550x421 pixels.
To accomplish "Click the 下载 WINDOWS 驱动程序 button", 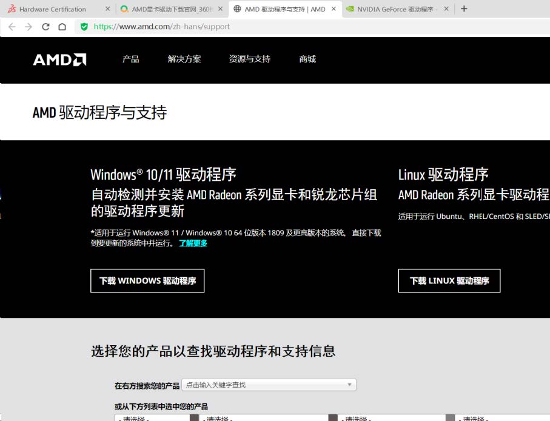I will [147, 281].
